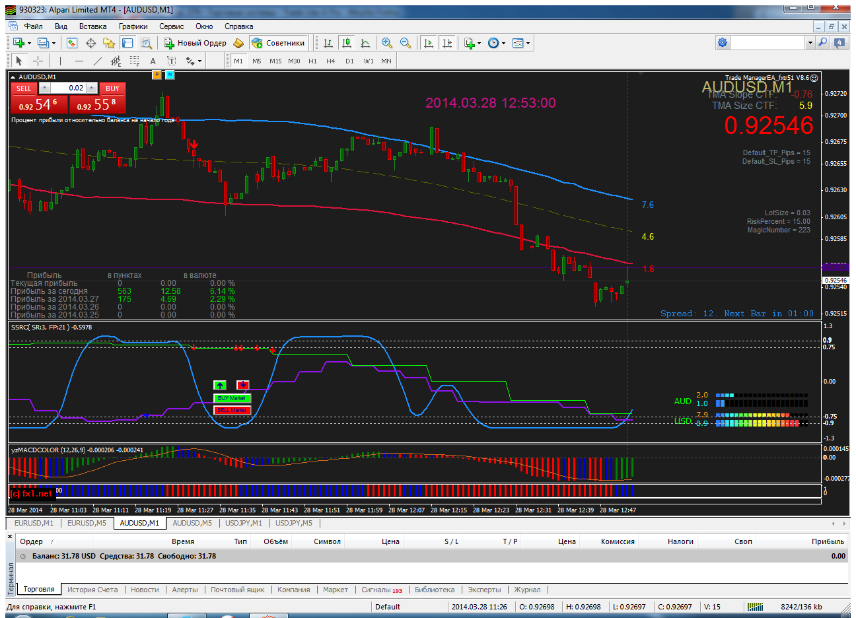Click the green BUY Market button
This screenshot has width=856, height=618.
tap(232, 398)
